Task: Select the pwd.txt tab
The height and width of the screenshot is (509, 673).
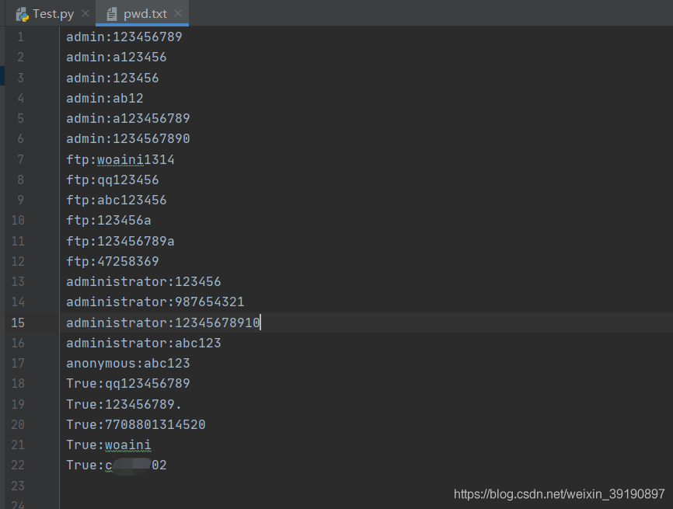Action: pos(143,13)
